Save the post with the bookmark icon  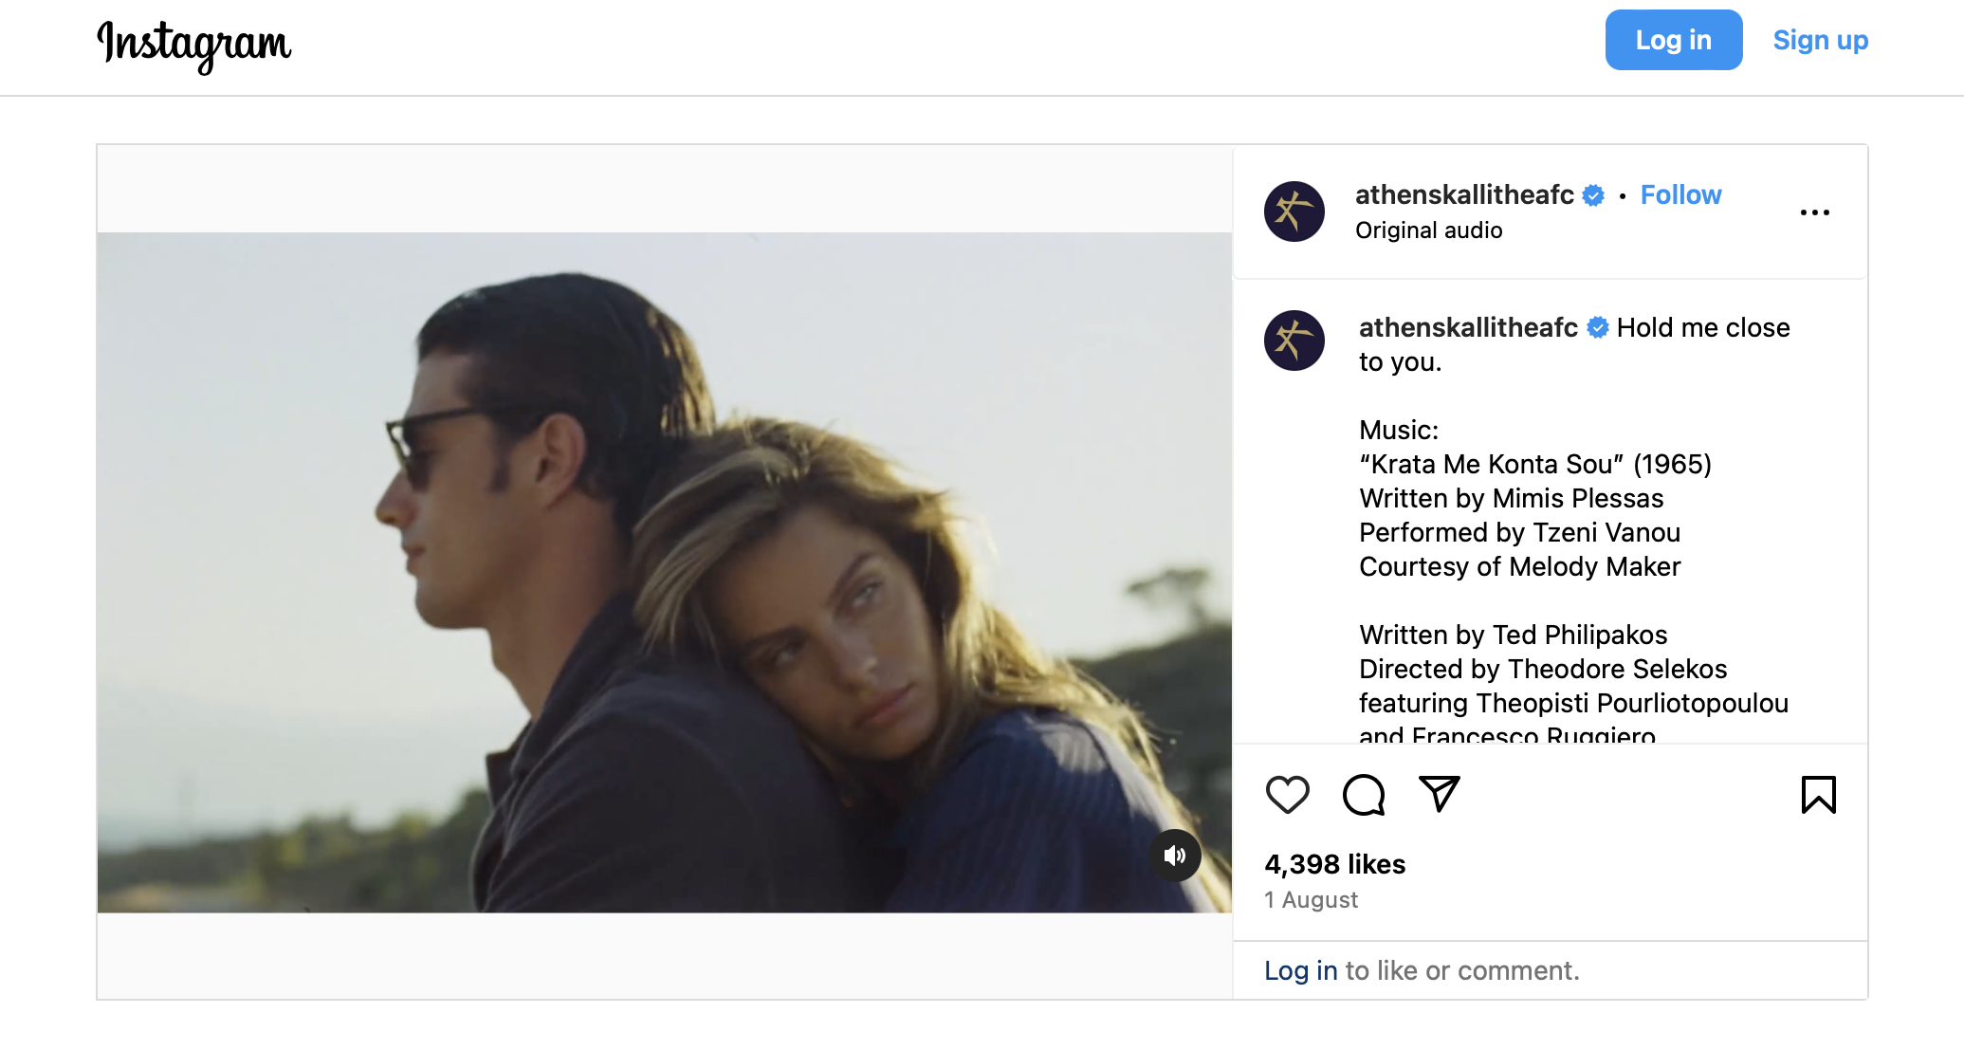(x=1818, y=795)
